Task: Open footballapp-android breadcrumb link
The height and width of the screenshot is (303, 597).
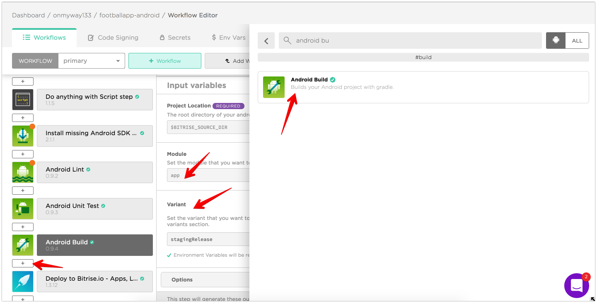Action: (x=129, y=15)
